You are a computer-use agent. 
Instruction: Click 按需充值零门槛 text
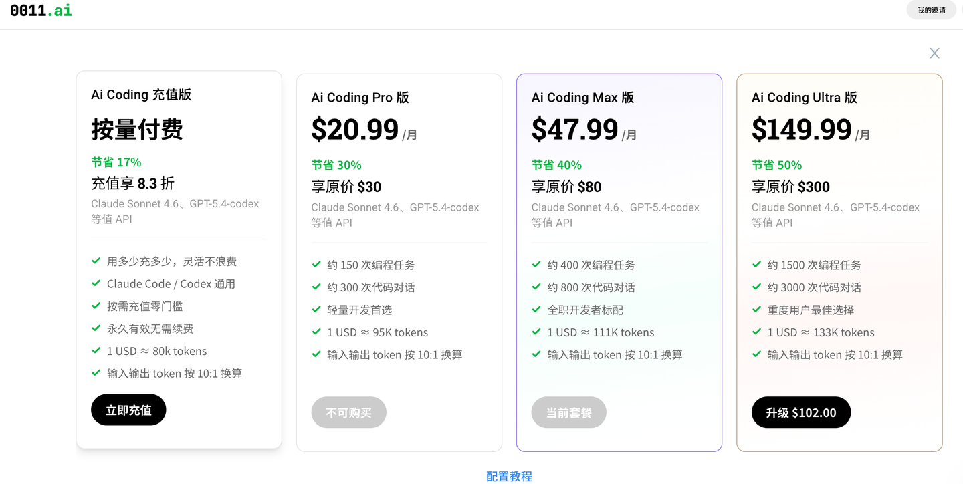145,306
